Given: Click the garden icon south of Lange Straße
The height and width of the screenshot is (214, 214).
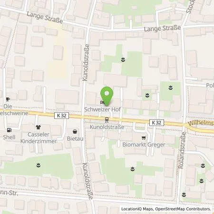Looking at the screenshot, I should coord(123,60).
